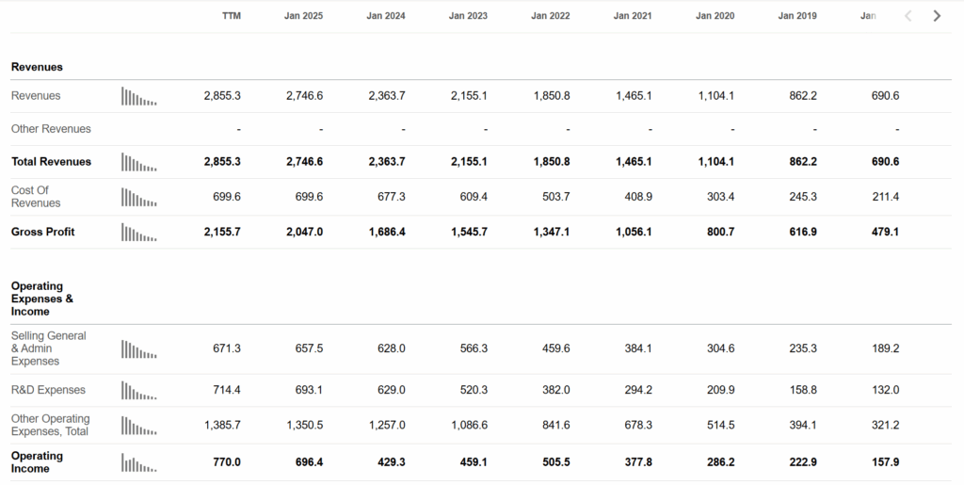Select Jan 2025 Operating Income value 696.4
This screenshot has height=485, width=964.
[x=309, y=461]
